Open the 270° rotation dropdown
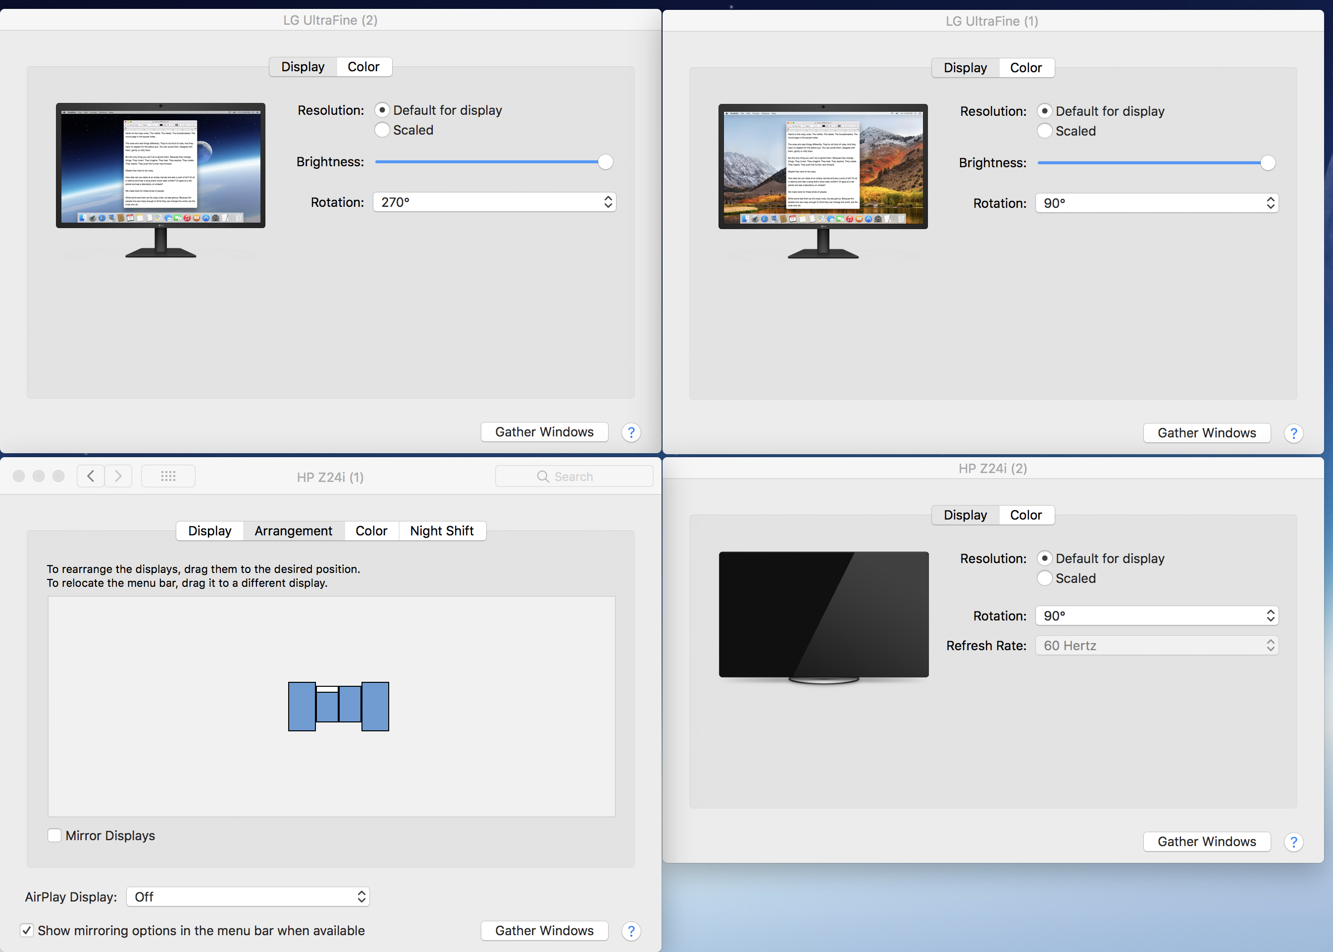 [x=495, y=202]
